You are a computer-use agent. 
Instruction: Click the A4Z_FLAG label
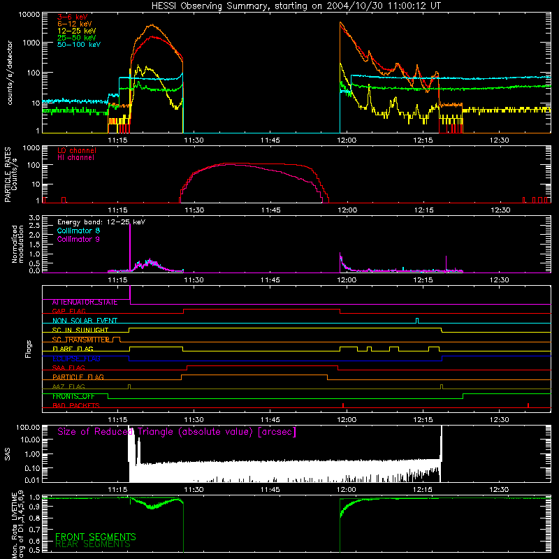(68, 386)
